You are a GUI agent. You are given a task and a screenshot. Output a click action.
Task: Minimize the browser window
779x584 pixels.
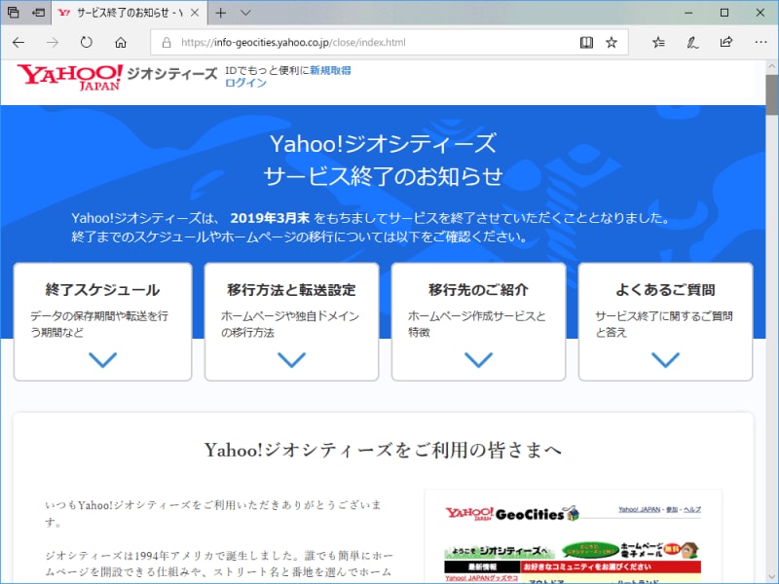click(688, 13)
